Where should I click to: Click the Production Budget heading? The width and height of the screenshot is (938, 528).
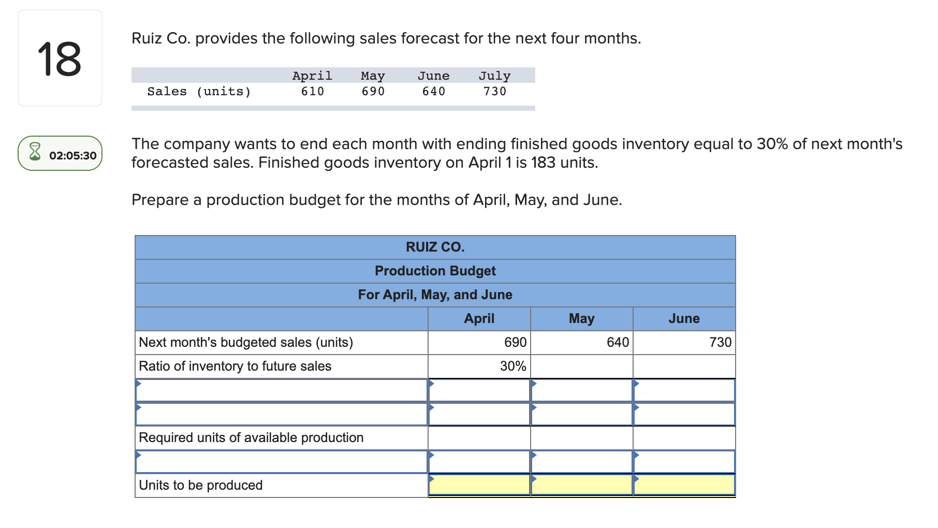point(435,271)
